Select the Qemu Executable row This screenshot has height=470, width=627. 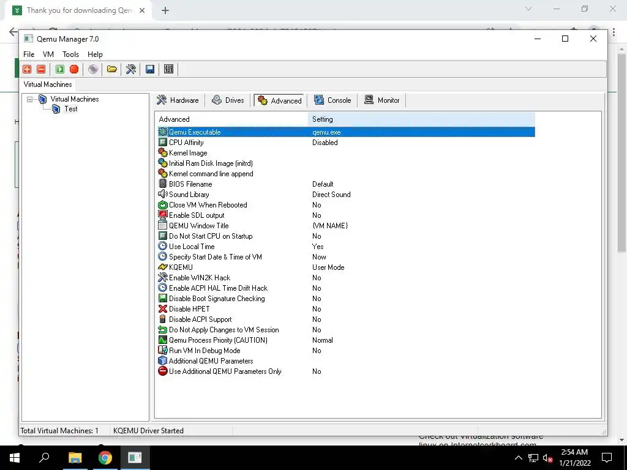[x=347, y=132]
